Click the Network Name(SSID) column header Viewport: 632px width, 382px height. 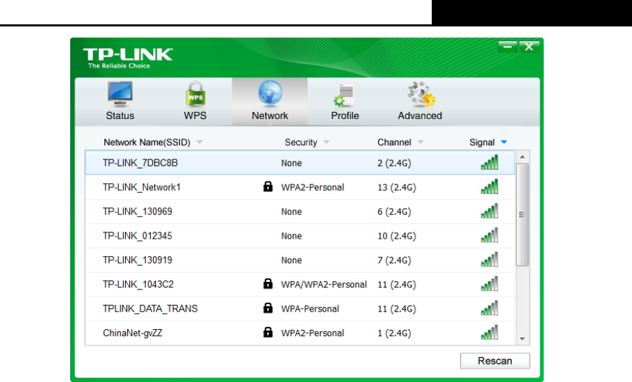[147, 143]
